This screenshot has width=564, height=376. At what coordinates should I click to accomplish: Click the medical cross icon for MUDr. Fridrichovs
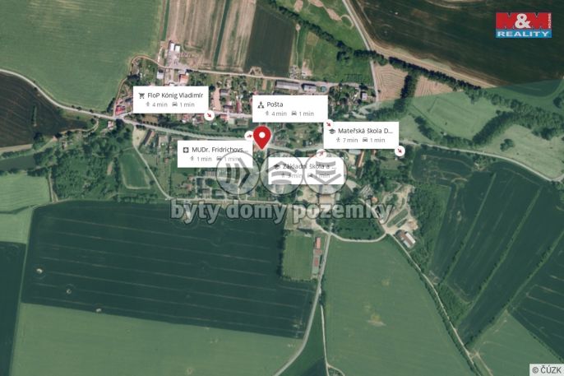click(x=186, y=150)
